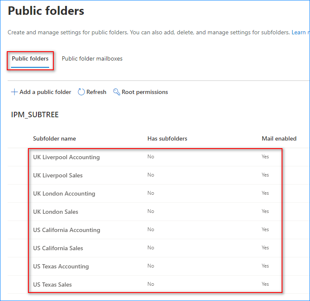The image size is (310, 301).
Task: Open the UK Liverpool Accounting folder
Action: [66, 157]
